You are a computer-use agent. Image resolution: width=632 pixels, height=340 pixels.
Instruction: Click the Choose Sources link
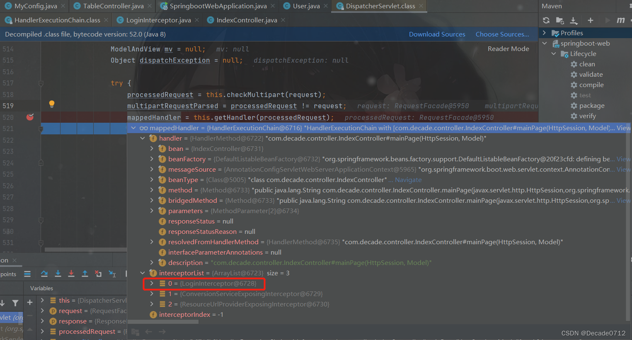502,34
